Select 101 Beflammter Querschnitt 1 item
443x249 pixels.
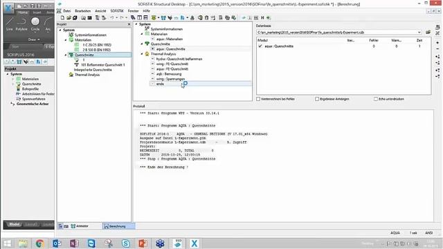[103, 64]
